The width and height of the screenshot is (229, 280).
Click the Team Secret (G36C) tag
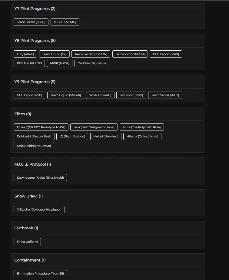[x=31, y=22]
